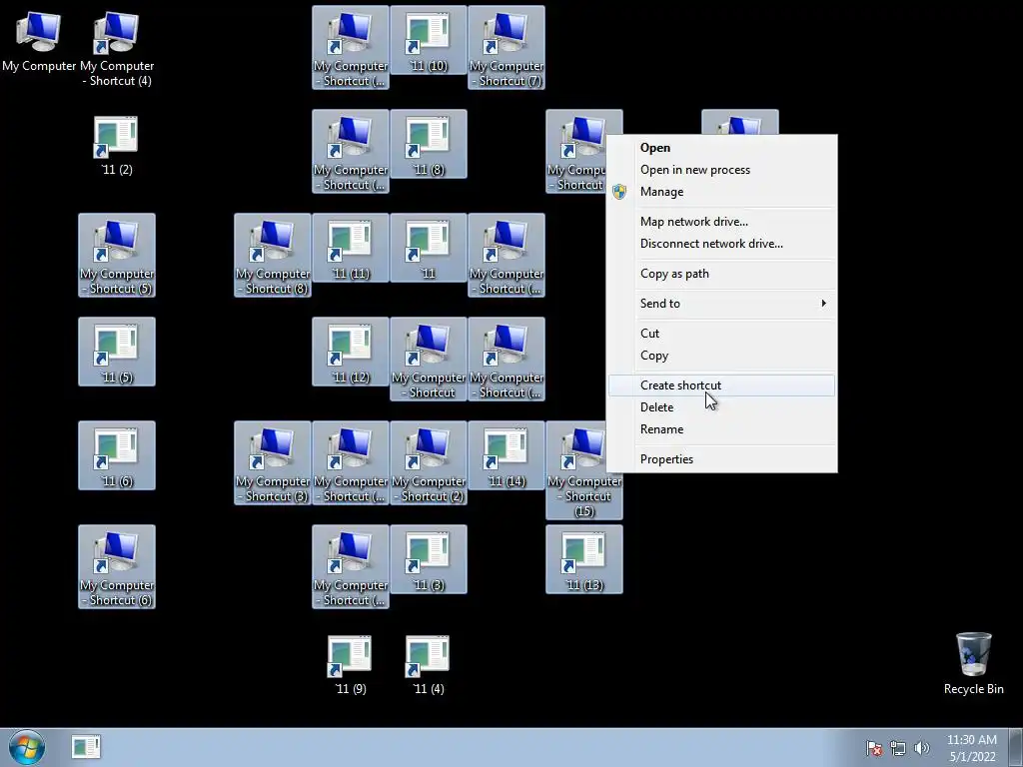The image size is (1023, 767).
Task: Select the '11 shortcut icon with no number
Action: 428,248
